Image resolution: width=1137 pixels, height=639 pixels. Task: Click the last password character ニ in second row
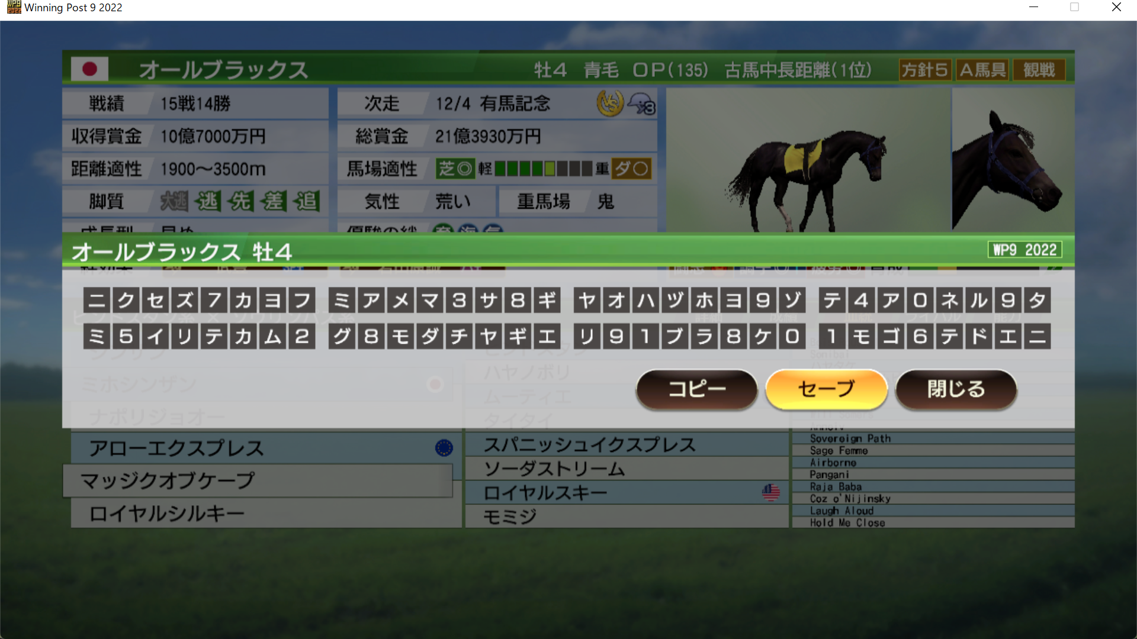click(x=1038, y=336)
